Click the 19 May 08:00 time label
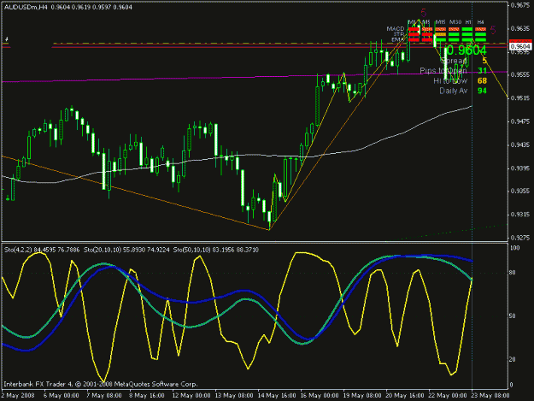 click(362, 395)
